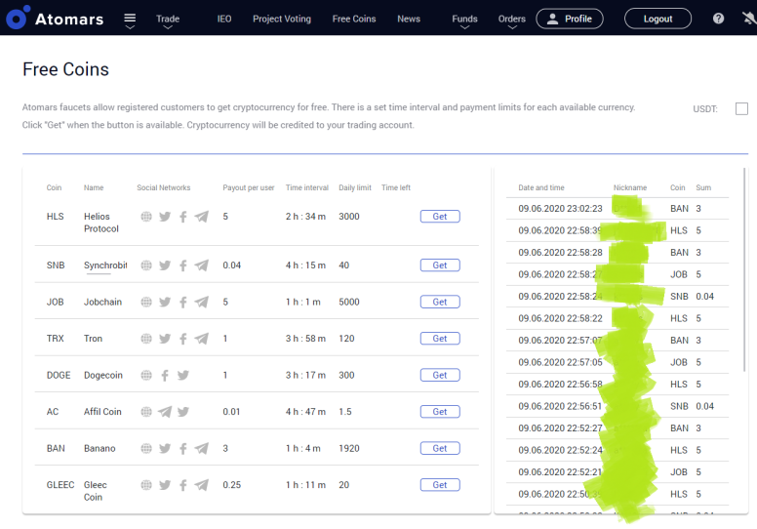Open Tron website globe icon

pos(146,339)
